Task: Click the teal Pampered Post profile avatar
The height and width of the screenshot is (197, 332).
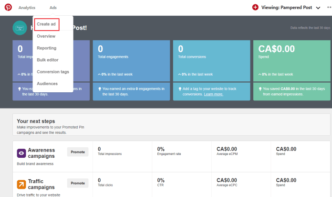Action: [20, 28]
